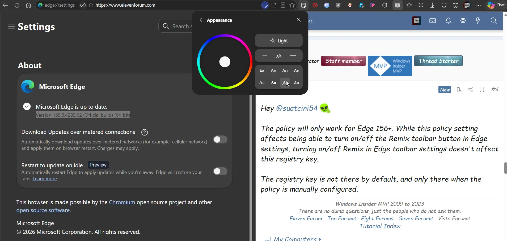Screen dimensions: 507x241
Task: Decrease font size with the minus button
Action: (264, 56)
